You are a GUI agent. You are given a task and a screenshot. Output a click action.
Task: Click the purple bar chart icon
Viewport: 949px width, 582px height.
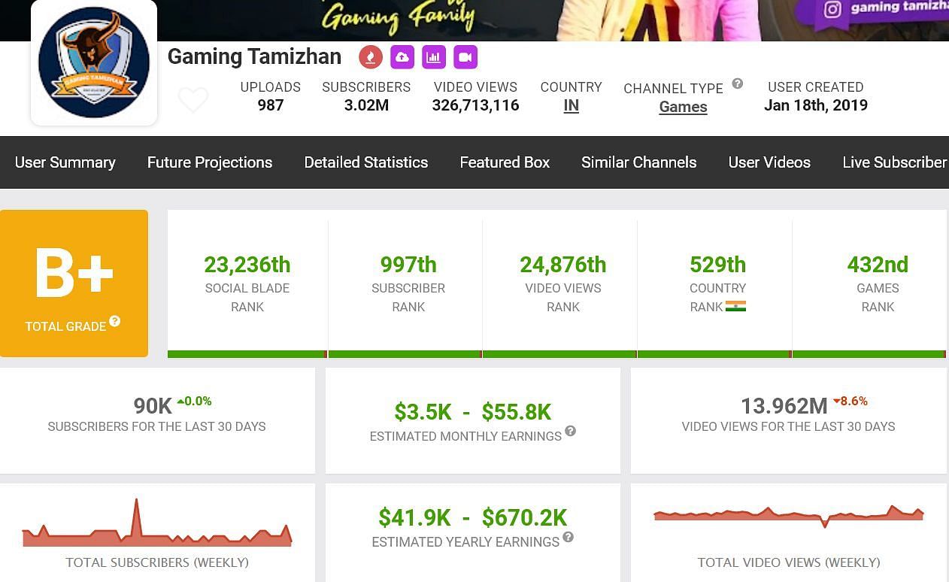(434, 57)
